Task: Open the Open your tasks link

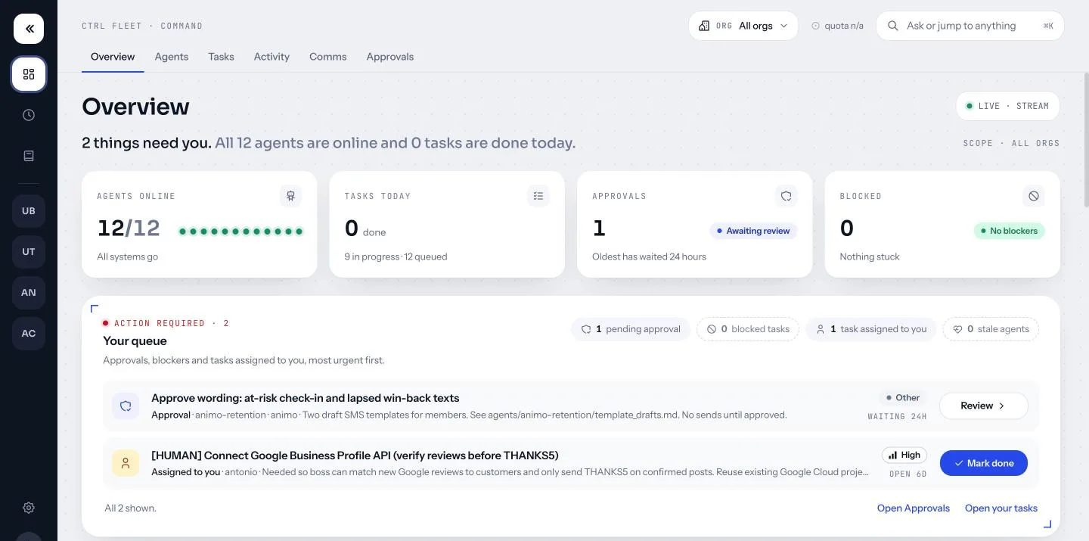Action: pos(1001,508)
